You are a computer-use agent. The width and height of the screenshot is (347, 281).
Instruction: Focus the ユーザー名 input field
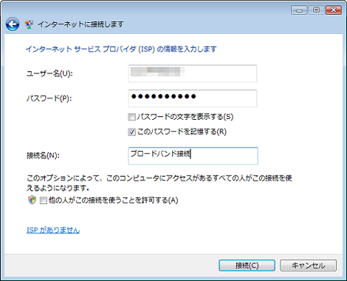[x=193, y=73]
